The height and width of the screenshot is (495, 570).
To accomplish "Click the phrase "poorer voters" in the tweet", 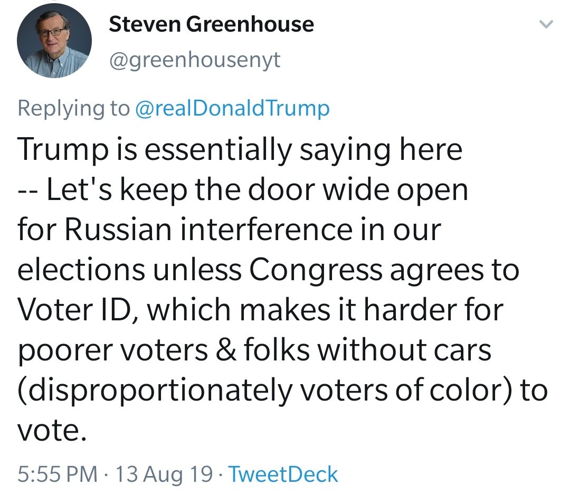I will point(113,350).
